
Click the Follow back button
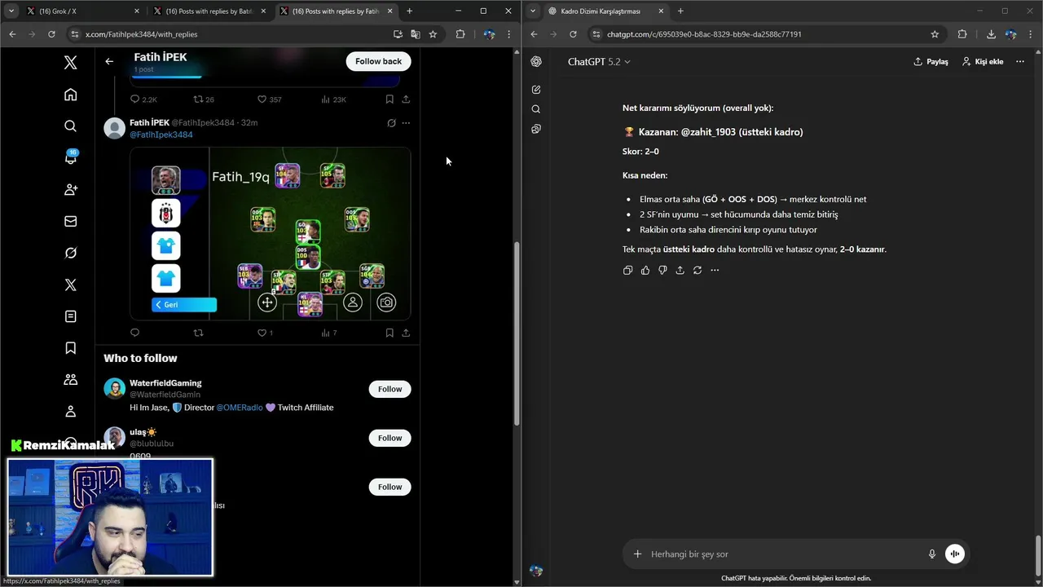click(378, 61)
